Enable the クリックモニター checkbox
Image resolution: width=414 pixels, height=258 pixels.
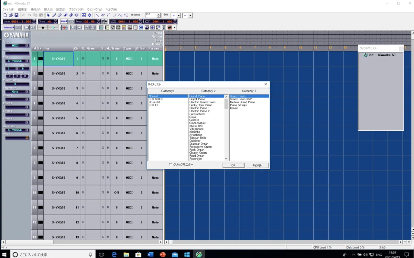click(x=170, y=165)
